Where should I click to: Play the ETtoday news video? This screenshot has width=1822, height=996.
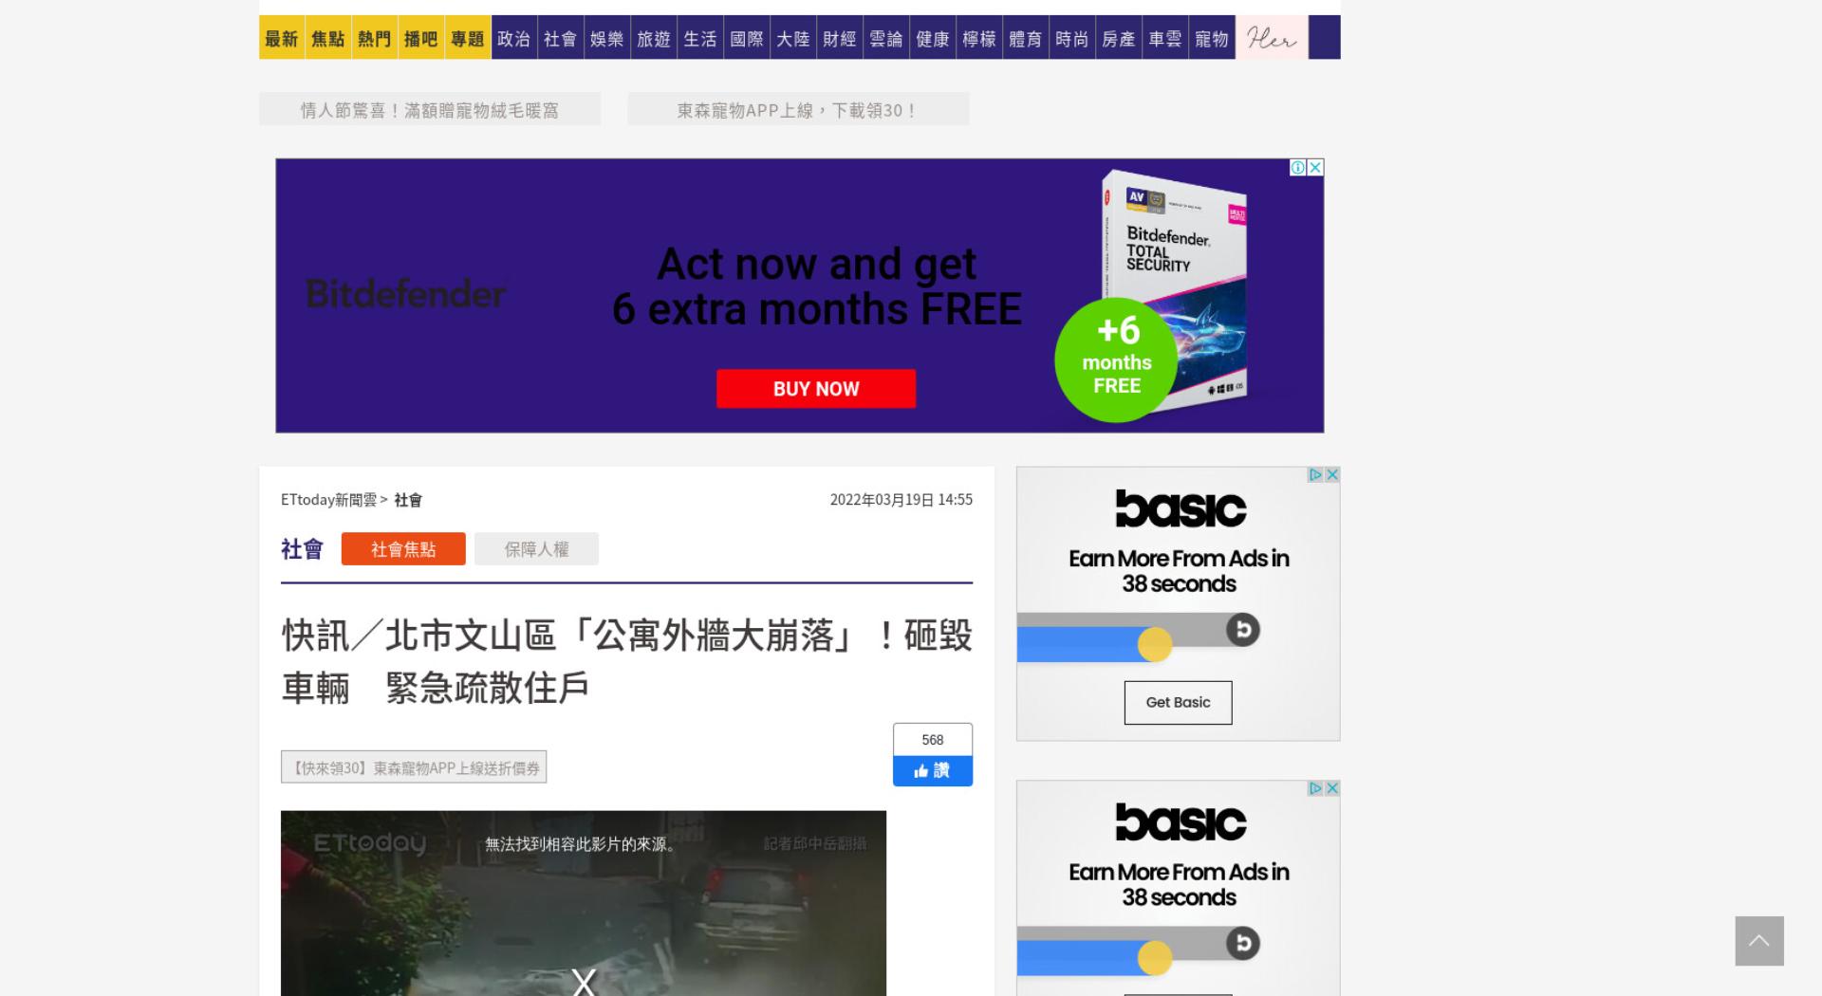584,903
